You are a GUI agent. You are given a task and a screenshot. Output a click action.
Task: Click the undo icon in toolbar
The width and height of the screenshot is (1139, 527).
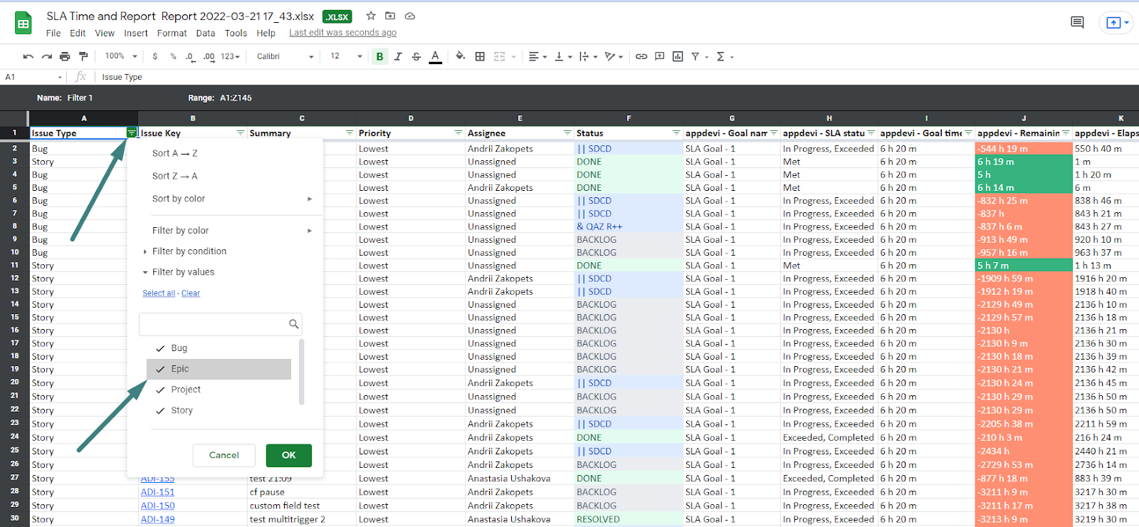[x=28, y=56]
